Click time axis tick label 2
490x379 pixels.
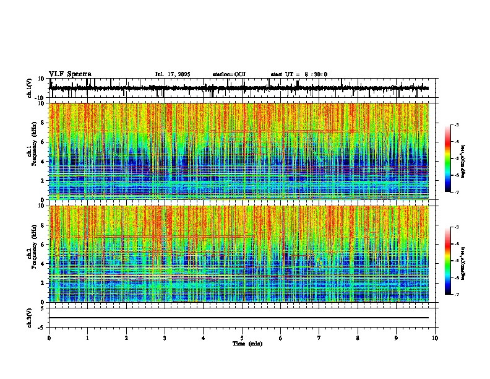point(126,338)
